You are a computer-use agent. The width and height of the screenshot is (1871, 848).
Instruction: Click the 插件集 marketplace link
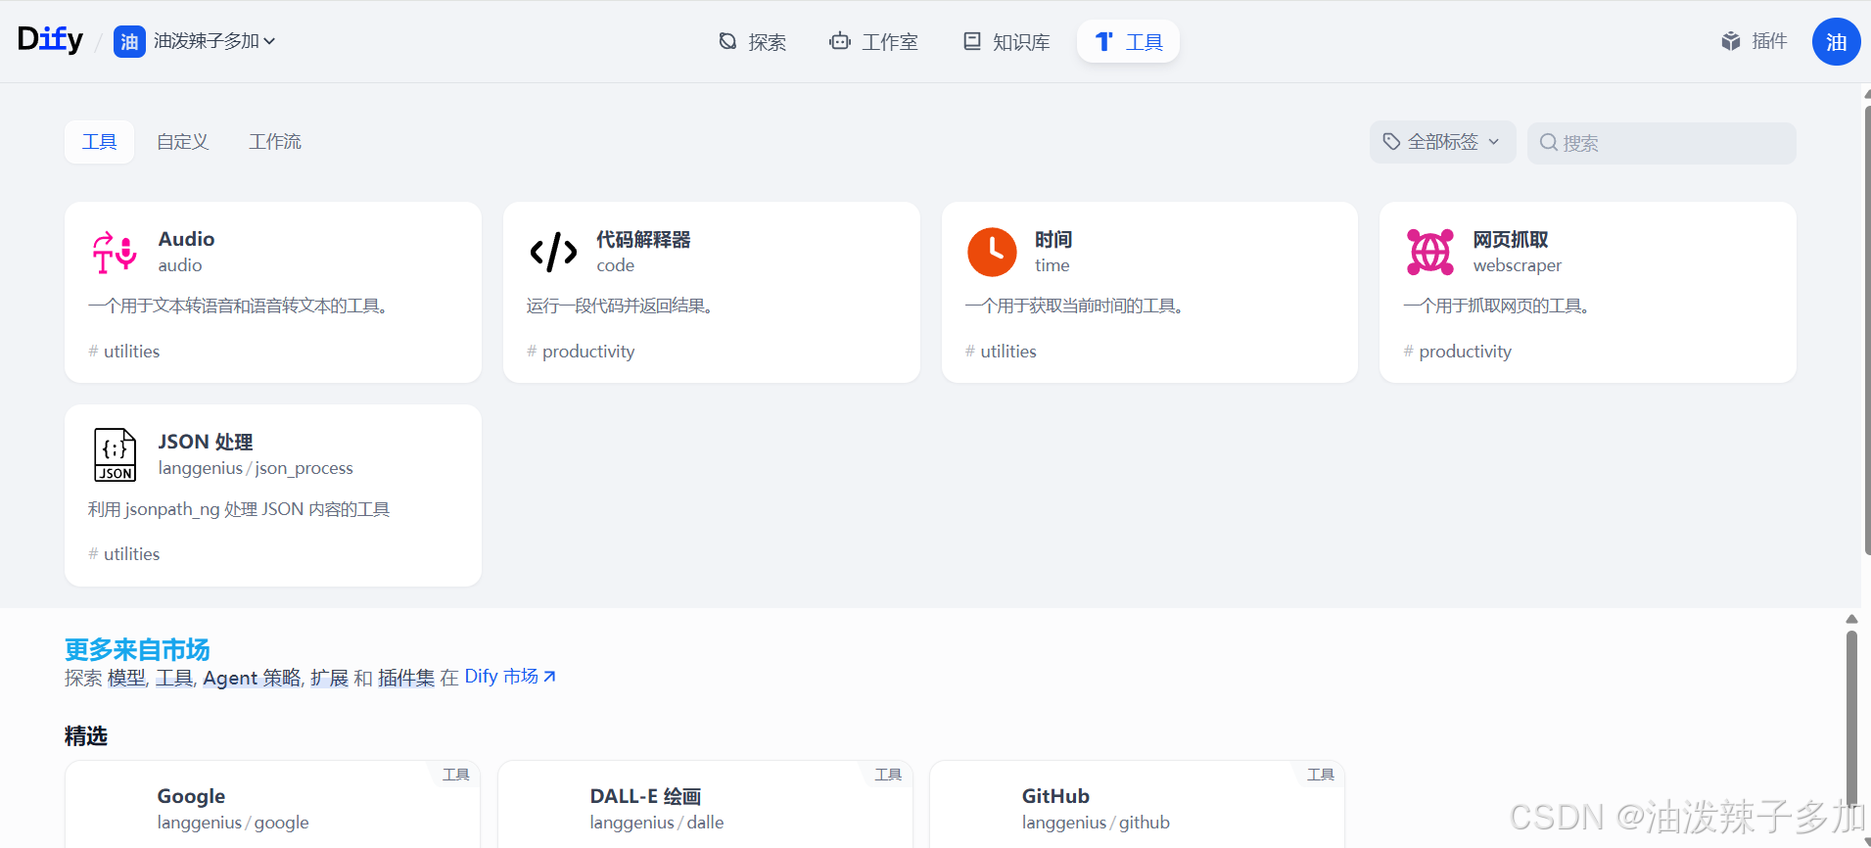(x=406, y=678)
